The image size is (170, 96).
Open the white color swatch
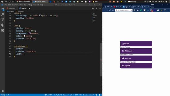coord(24,36)
